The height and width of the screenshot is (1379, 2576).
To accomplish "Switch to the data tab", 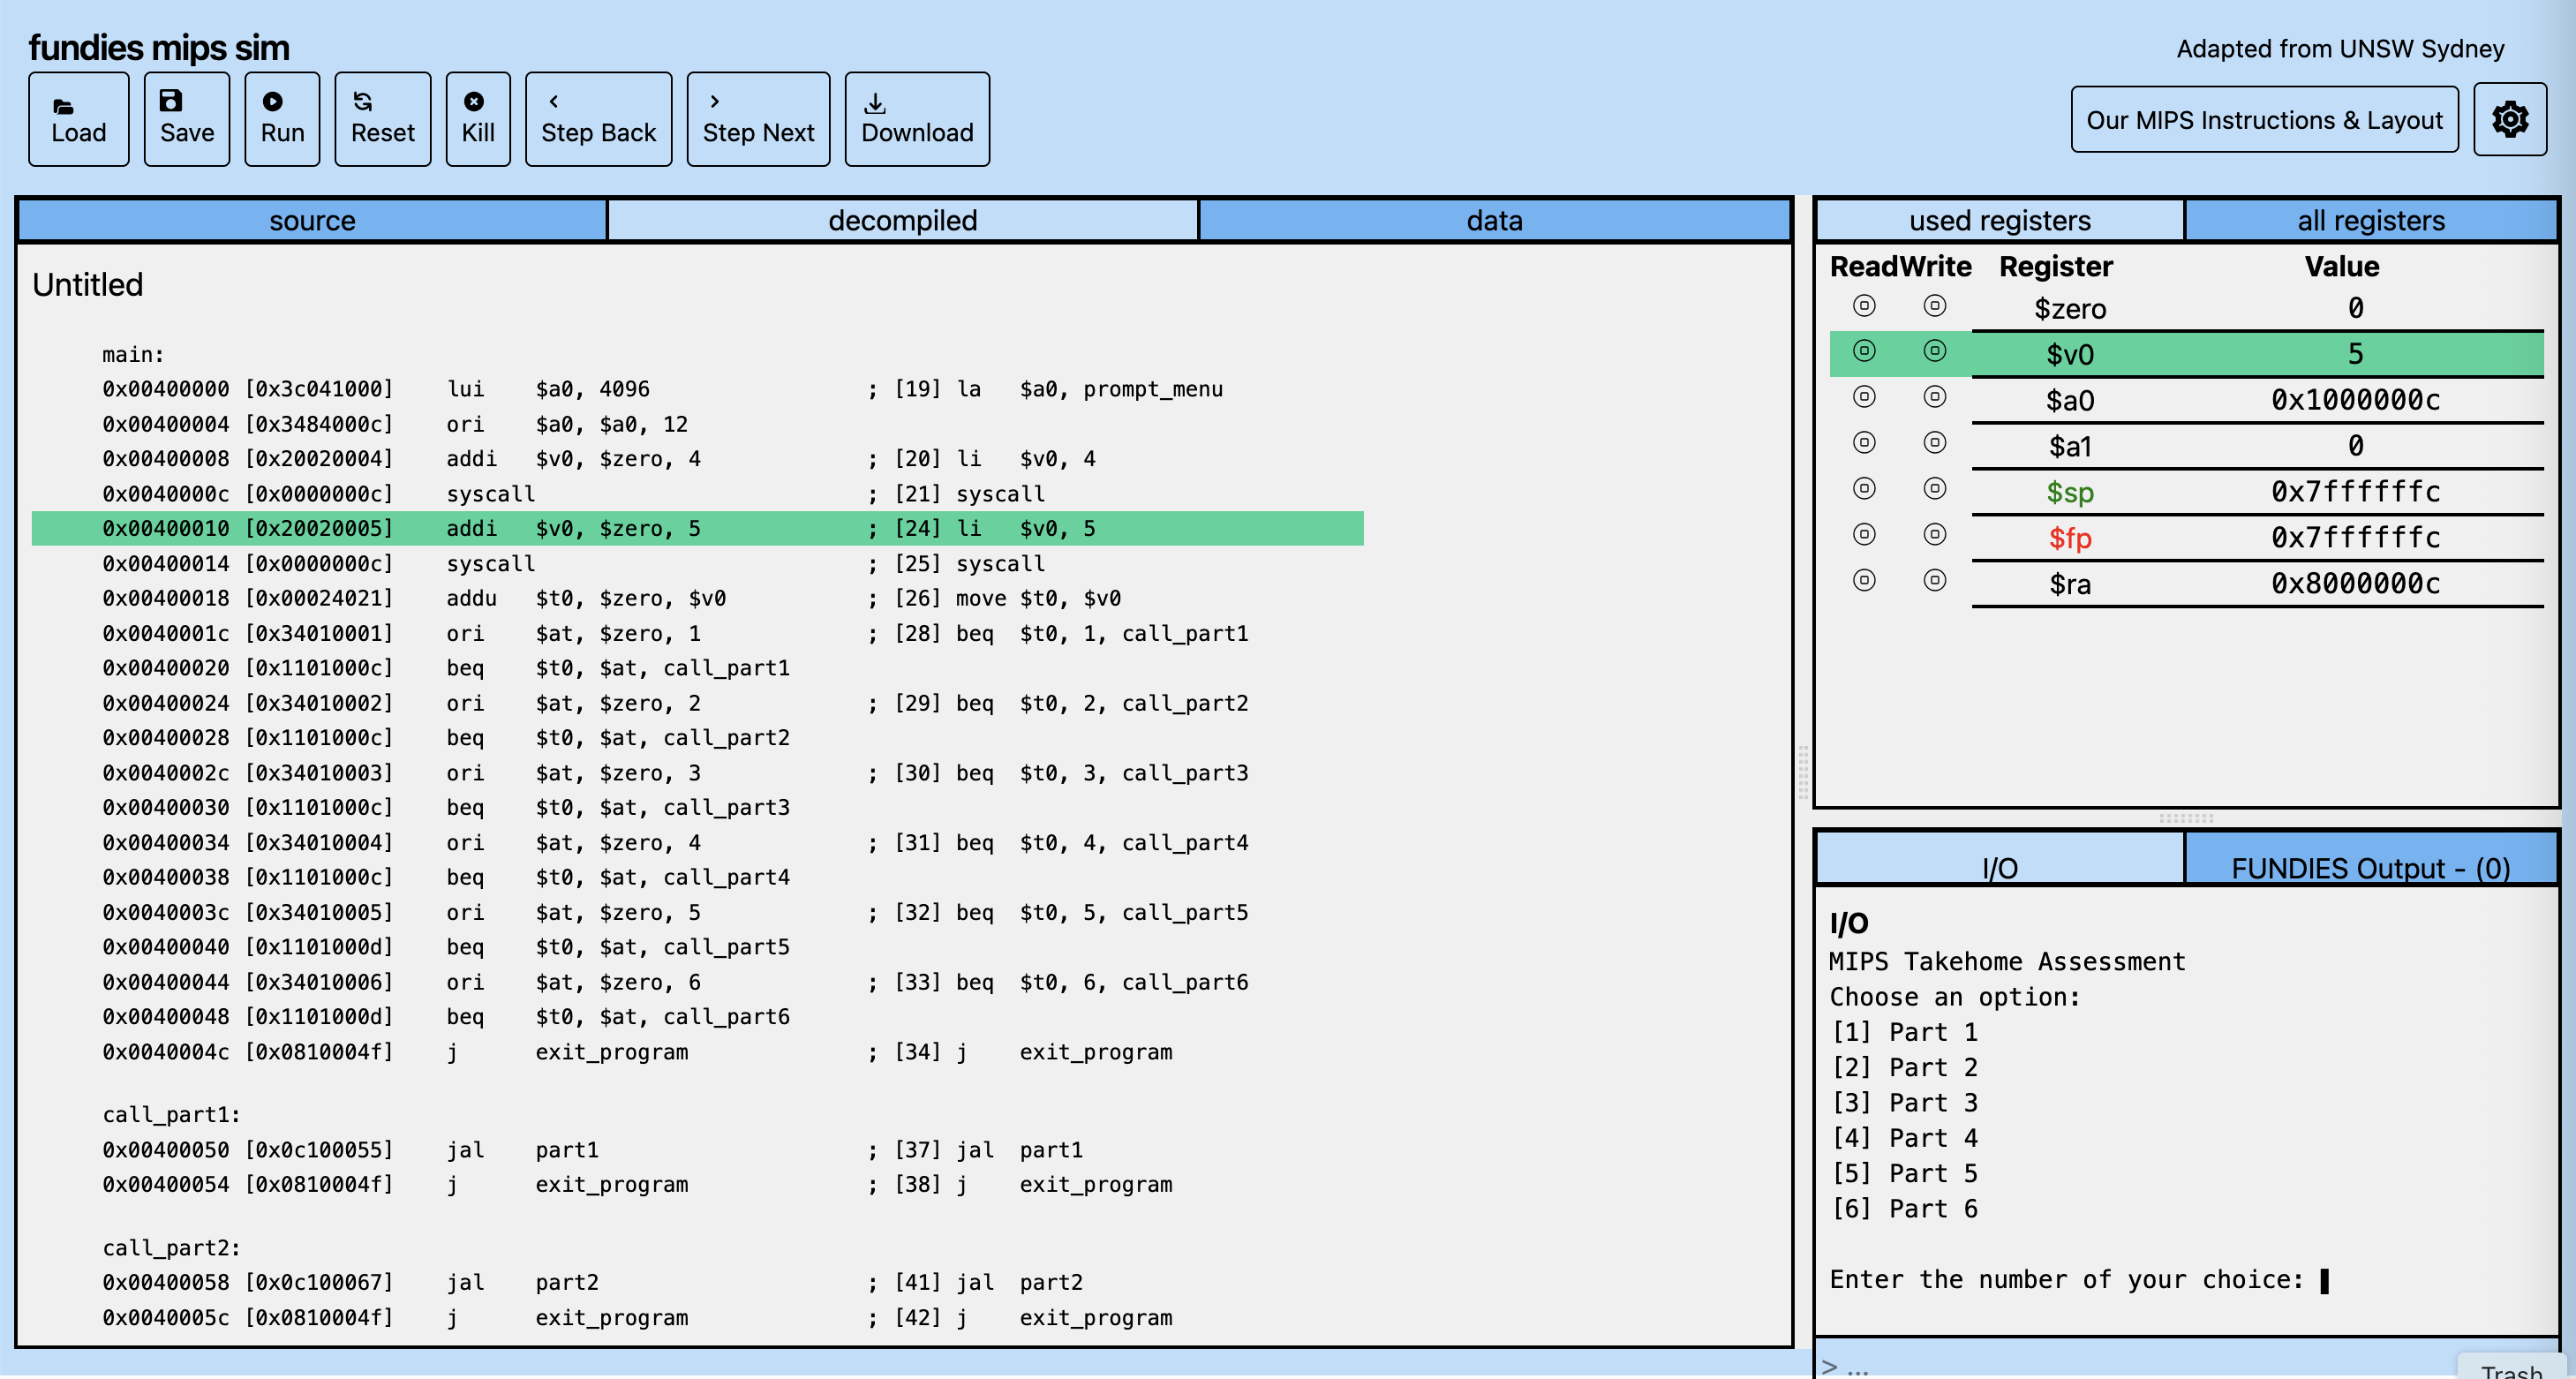I will [x=1494, y=220].
